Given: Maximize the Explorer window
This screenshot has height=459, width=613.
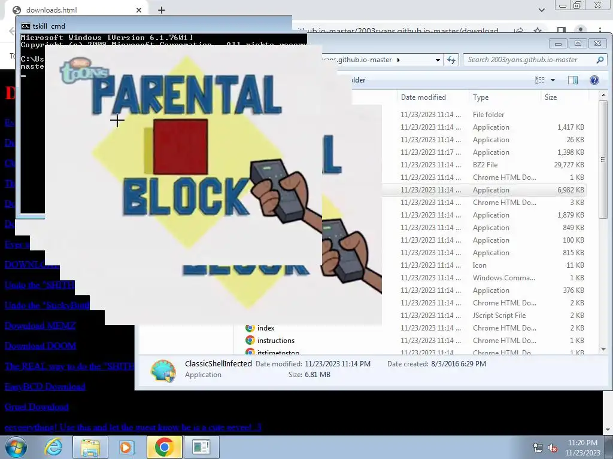Looking at the screenshot, I should point(578,43).
